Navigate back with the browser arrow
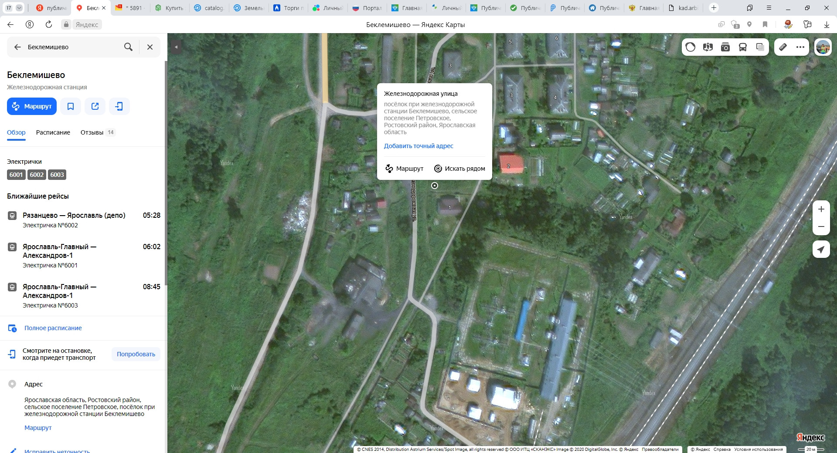The height and width of the screenshot is (453, 837). pyautogui.click(x=10, y=24)
